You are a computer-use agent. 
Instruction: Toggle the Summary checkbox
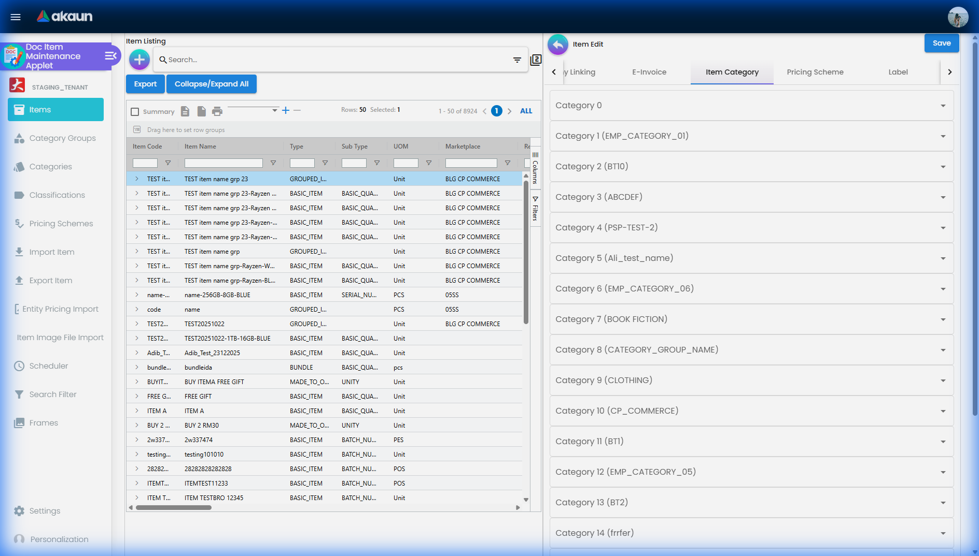click(x=135, y=112)
